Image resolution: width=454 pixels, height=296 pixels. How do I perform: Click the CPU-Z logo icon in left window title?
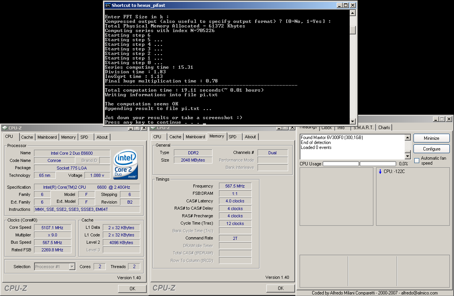tap(5, 128)
